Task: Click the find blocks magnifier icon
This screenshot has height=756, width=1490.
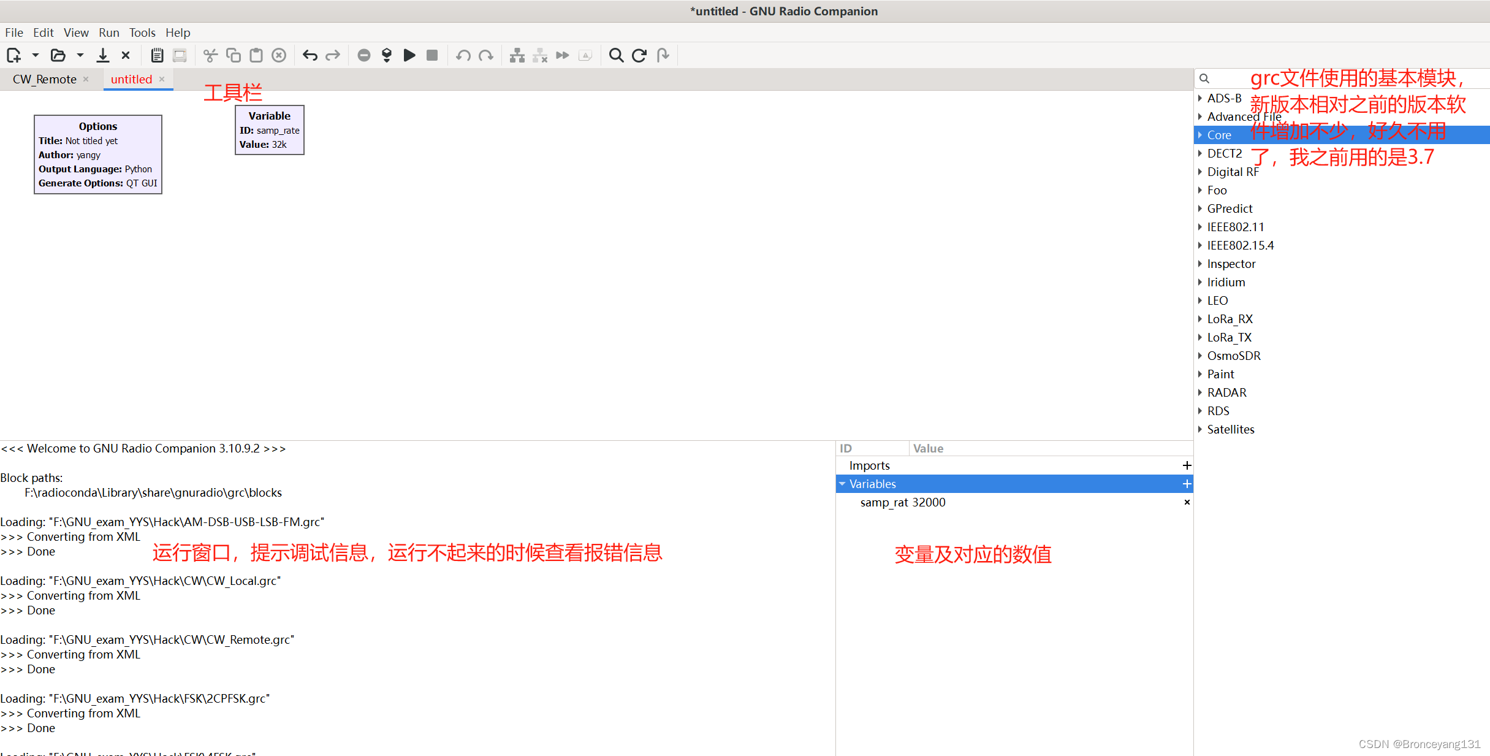Action: (x=616, y=55)
